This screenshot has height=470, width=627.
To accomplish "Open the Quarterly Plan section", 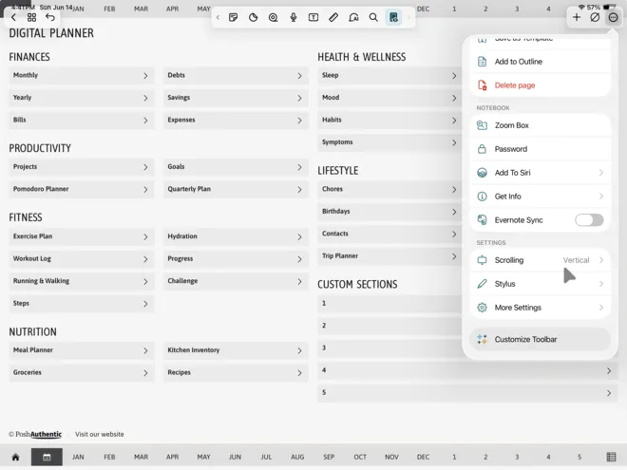I will [x=236, y=190].
